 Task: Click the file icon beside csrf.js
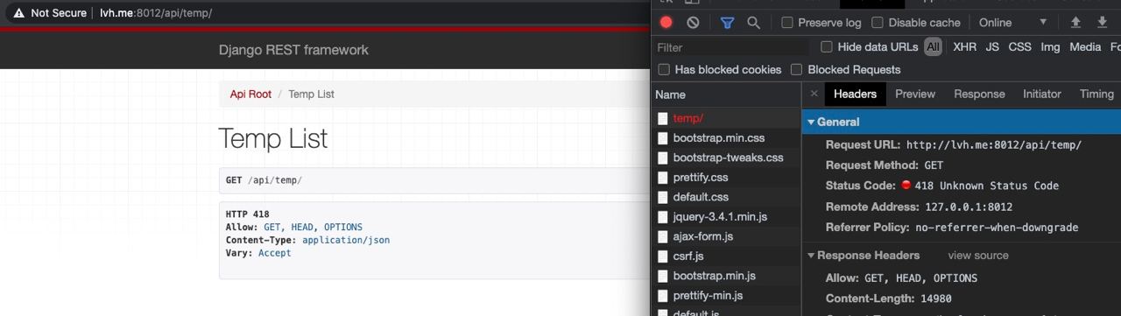click(663, 256)
